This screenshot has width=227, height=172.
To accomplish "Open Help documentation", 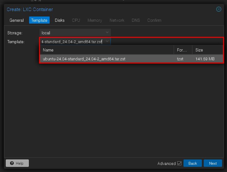I will pyautogui.click(x=17, y=163).
